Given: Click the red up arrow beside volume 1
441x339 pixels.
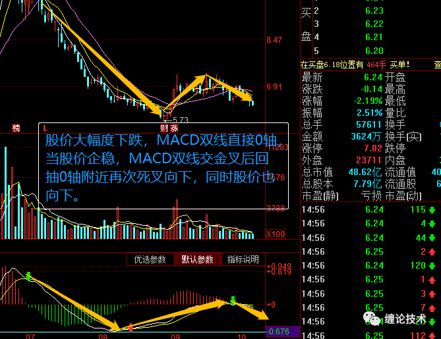Looking at the screenshot, I should (432, 280).
